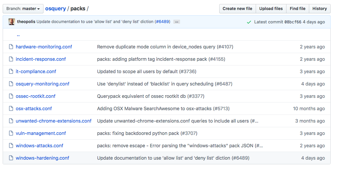Click file icon next to windows-attacks.conf
The height and width of the screenshot is (170, 338).
point(11,146)
